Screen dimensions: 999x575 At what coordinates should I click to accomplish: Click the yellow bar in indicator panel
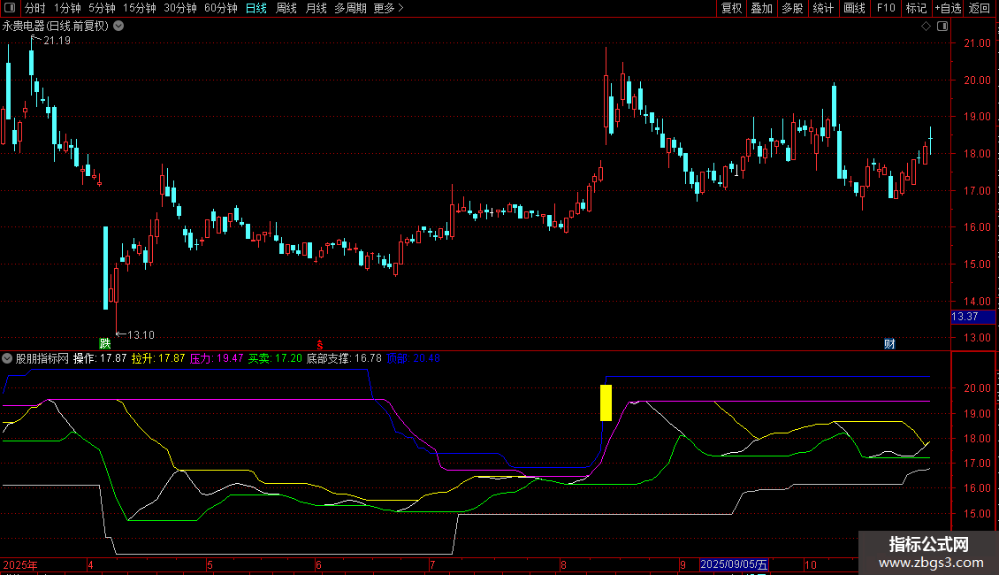(606, 402)
